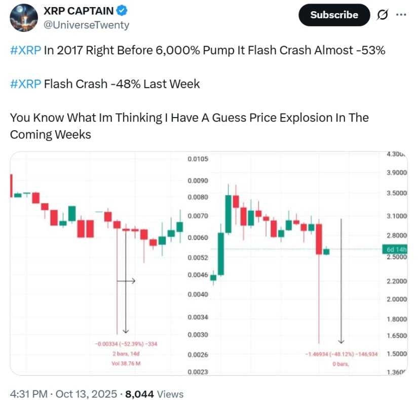The image size is (418, 400).
Task: Click the #XRP hashtag before 'In 2017'
Action: coord(25,52)
